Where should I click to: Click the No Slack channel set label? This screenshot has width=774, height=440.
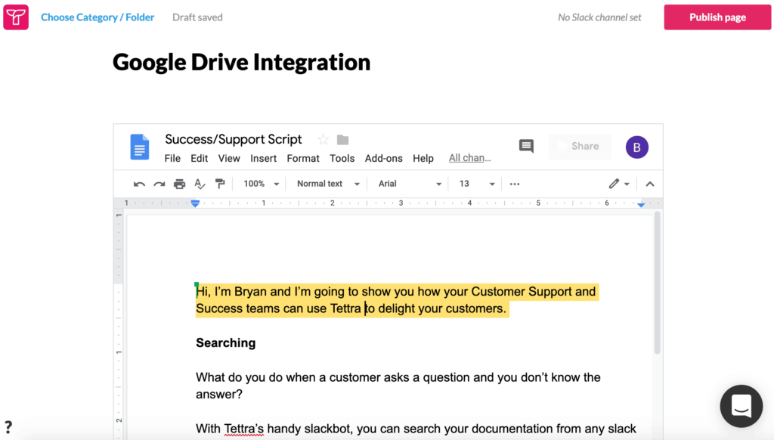(599, 17)
